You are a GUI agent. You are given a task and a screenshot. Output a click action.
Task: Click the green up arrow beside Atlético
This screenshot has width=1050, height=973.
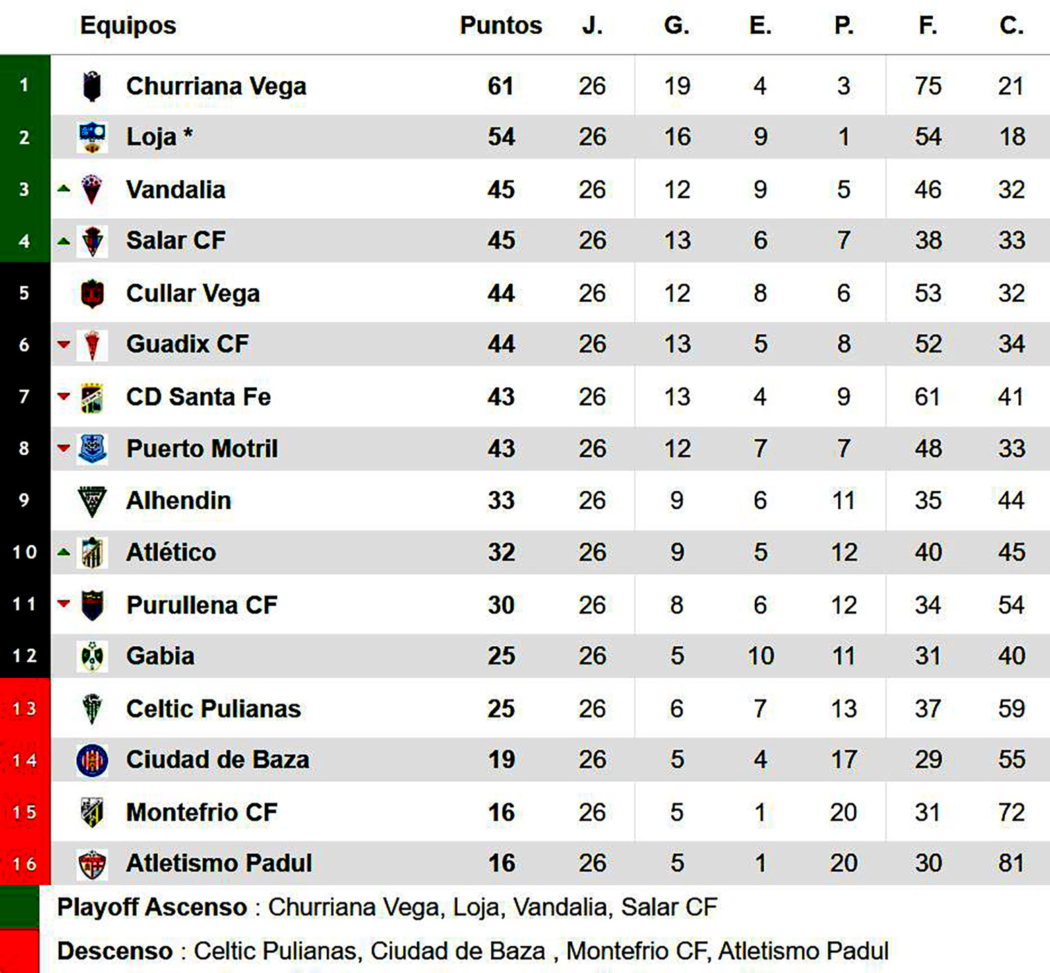click(64, 553)
